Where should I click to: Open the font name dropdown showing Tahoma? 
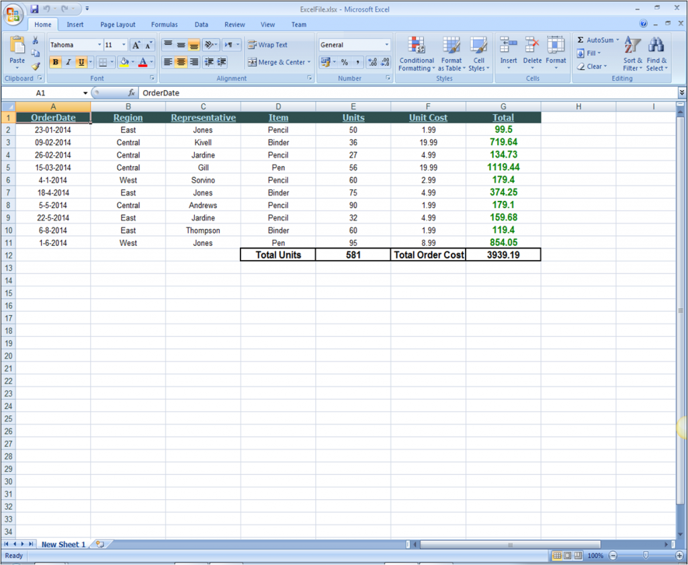pyautogui.click(x=99, y=45)
